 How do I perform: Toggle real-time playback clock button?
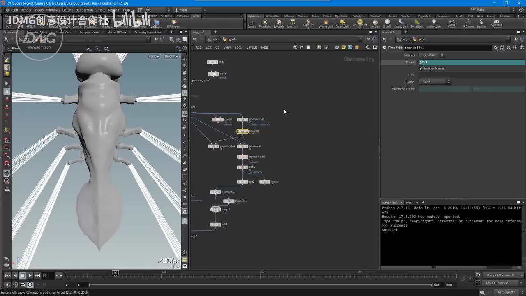pos(30,284)
